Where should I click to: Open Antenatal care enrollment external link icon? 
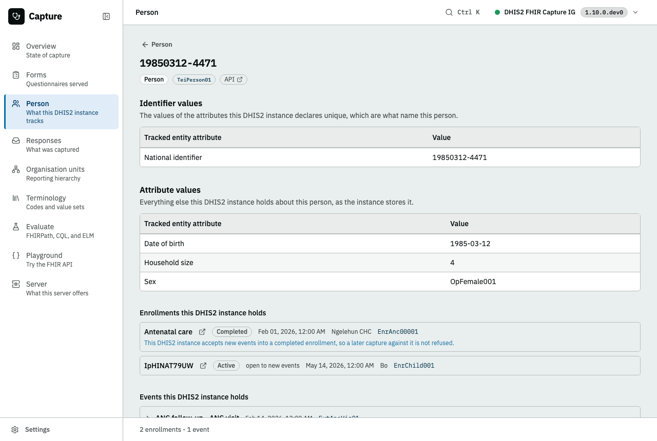click(x=202, y=332)
